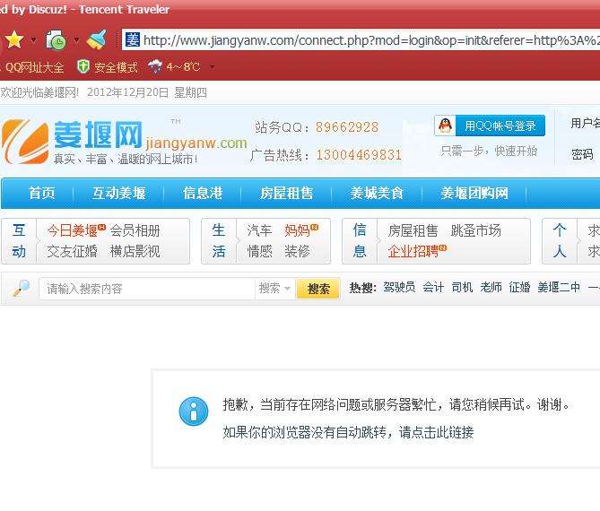Open 企业招聘 link
Viewport: 600px width, 511px height.
point(413,251)
